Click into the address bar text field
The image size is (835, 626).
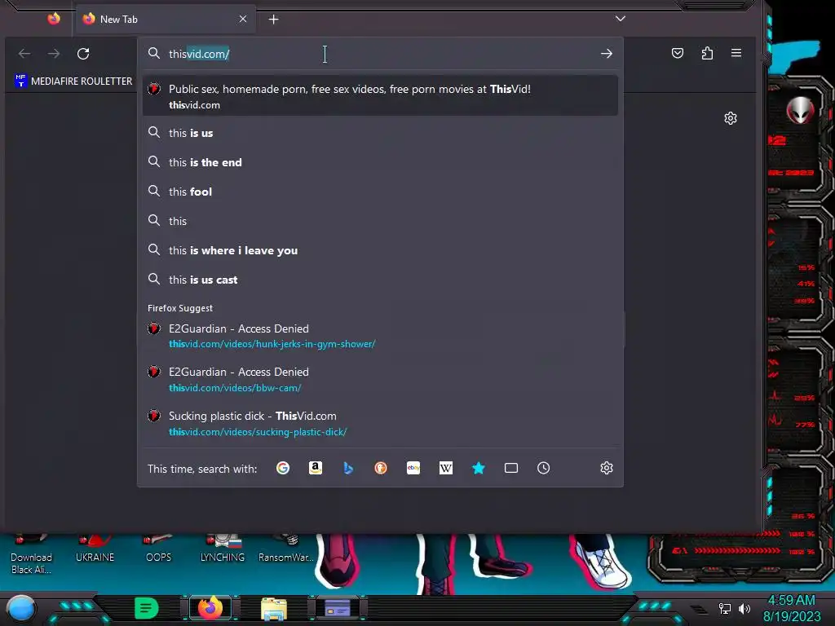(x=380, y=54)
